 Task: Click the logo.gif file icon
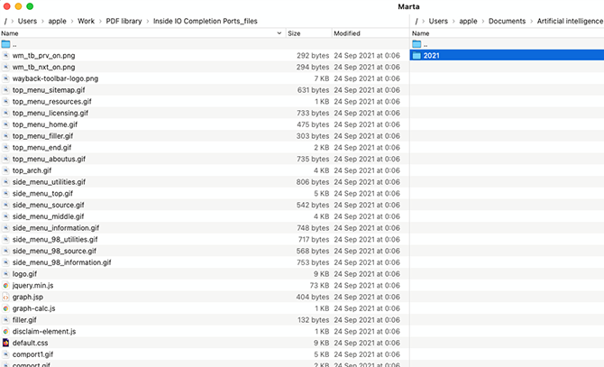click(5, 274)
